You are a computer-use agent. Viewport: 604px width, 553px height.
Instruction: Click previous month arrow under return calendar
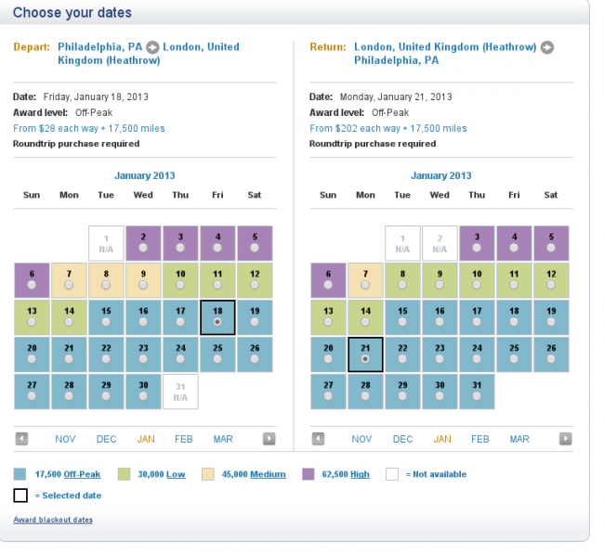(317, 439)
